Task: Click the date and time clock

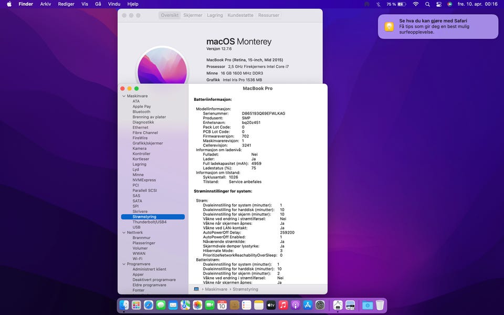Action: point(477,4)
